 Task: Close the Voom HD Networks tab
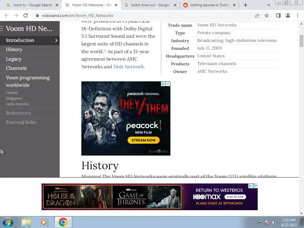click(x=116, y=5)
